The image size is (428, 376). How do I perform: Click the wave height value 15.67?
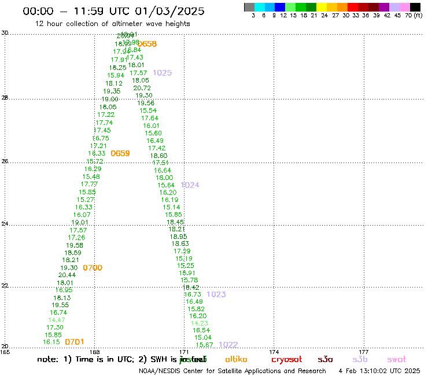[204, 345]
